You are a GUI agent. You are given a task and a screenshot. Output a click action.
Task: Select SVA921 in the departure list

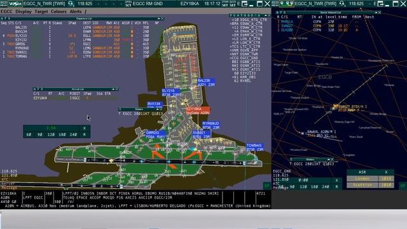pyautogui.click(x=21, y=52)
